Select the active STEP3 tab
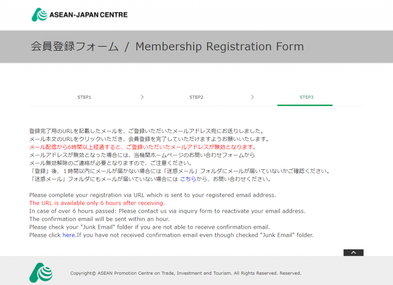This screenshot has height=285, width=393. click(x=307, y=97)
